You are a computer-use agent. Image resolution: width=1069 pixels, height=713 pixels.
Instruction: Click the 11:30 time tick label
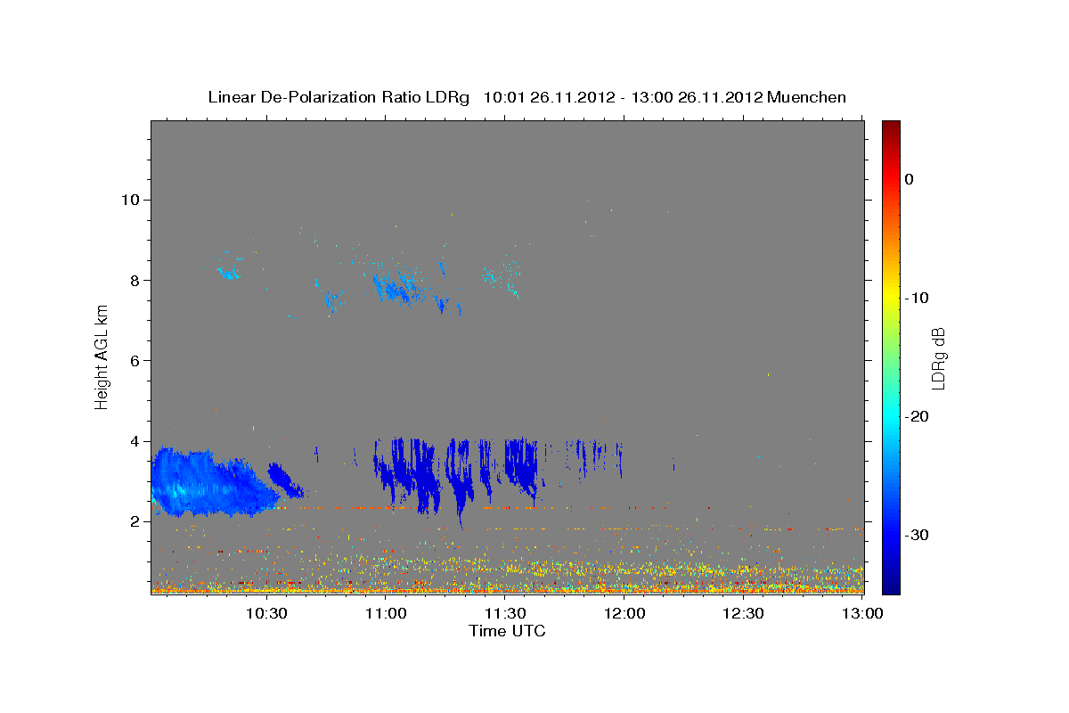coord(505,613)
